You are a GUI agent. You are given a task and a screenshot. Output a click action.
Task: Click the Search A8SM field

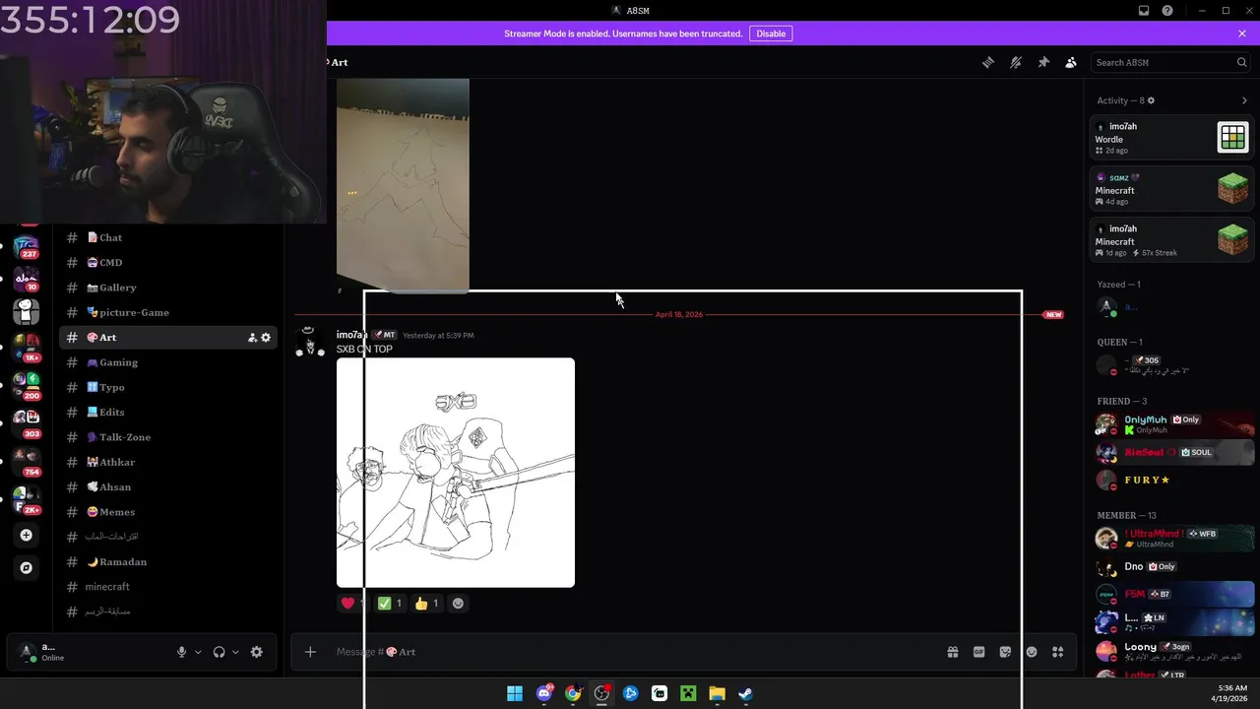(x=1170, y=62)
